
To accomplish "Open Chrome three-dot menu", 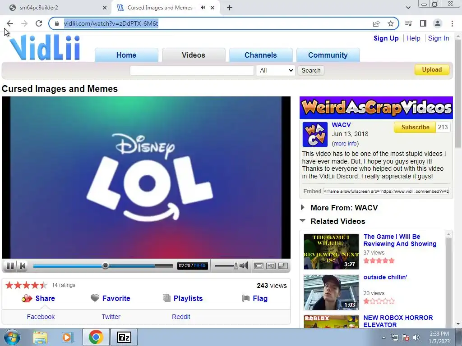I will click(452, 23).
